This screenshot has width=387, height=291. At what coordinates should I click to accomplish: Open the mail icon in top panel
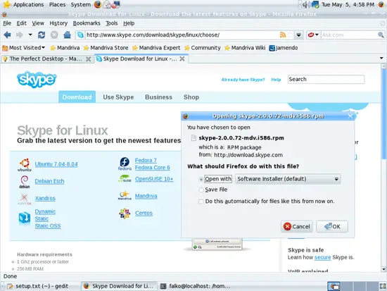(107, 4)
